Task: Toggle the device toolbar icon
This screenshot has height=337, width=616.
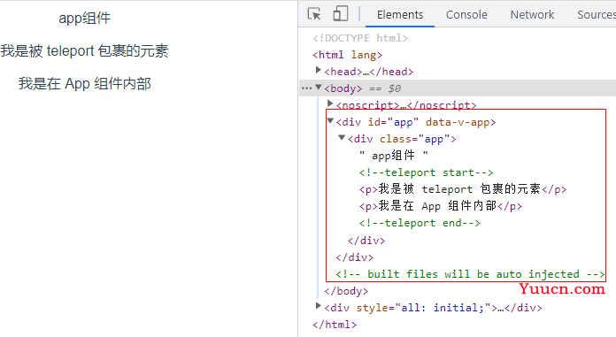Action: tap(341, 14)
